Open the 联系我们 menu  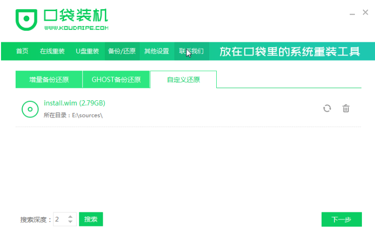click(x=191, y=51)
